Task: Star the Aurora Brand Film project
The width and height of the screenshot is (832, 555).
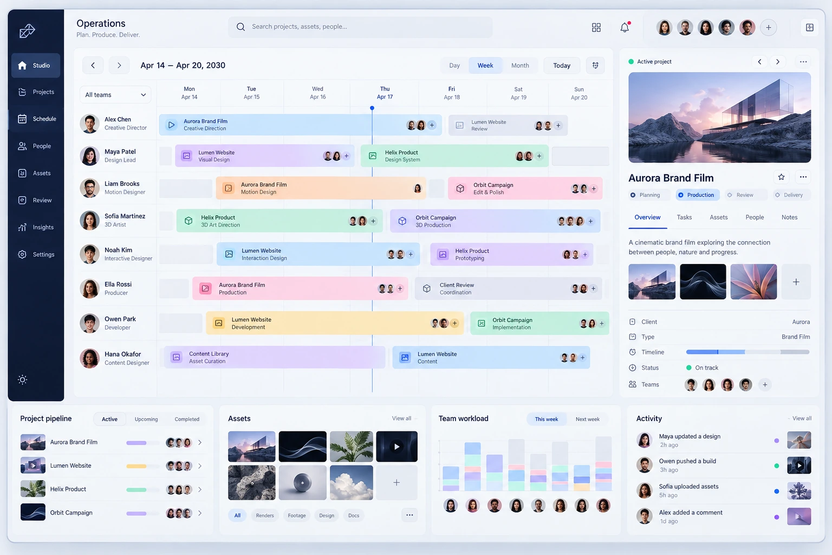Action: [781, 177]
